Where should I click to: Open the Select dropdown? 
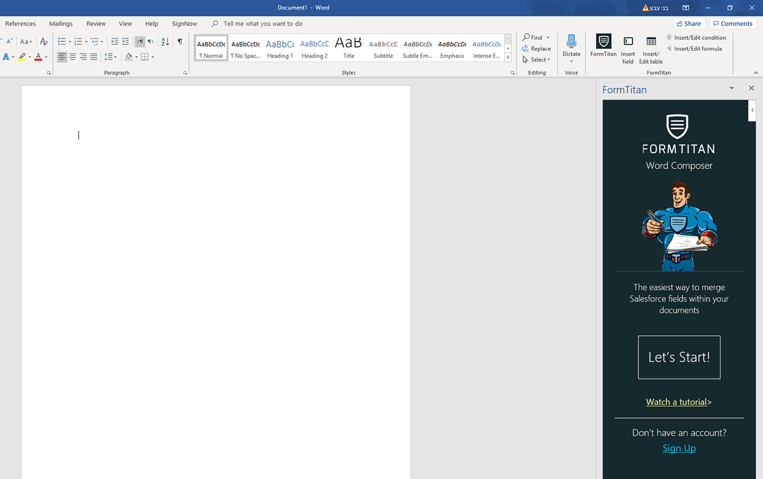[x=537, y=60]
